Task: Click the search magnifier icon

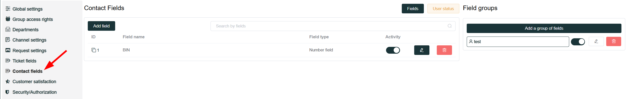Action: [450, 26]
